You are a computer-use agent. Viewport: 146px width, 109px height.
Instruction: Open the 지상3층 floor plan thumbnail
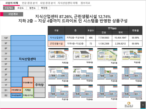pyautogui.click(x=58, y=73)
